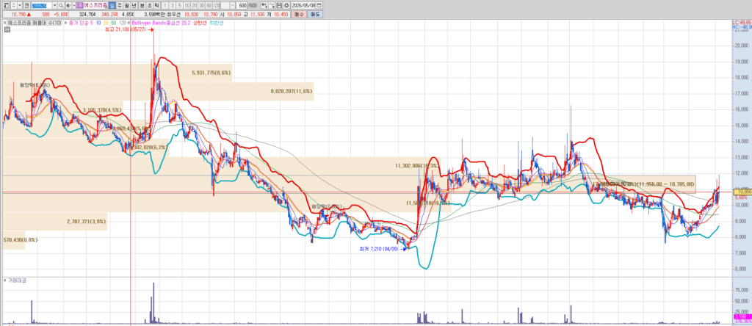Click the save chart floppy disk icon

click(279, 5)
